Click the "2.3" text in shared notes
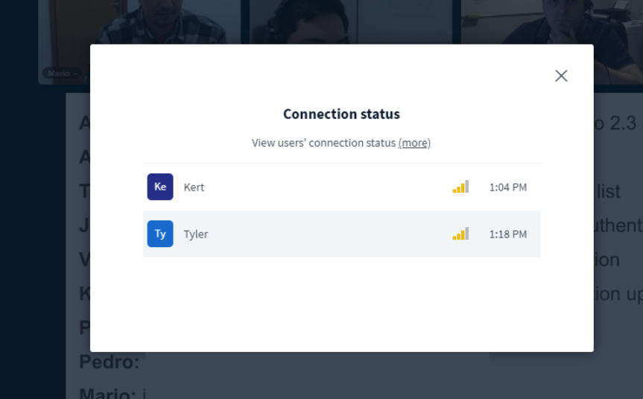Screen dimensions: 643x399 point(623,124)
